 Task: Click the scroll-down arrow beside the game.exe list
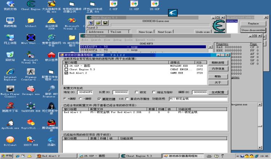point(260,147)
